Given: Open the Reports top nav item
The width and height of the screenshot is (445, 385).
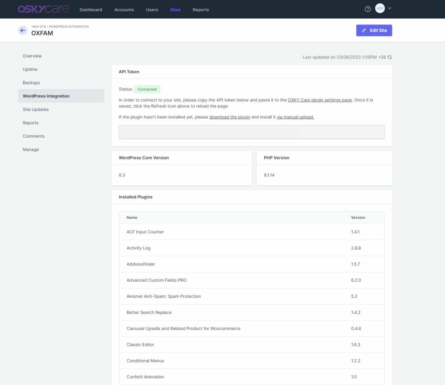Looking at the screenshot, I should pos(201,10).
